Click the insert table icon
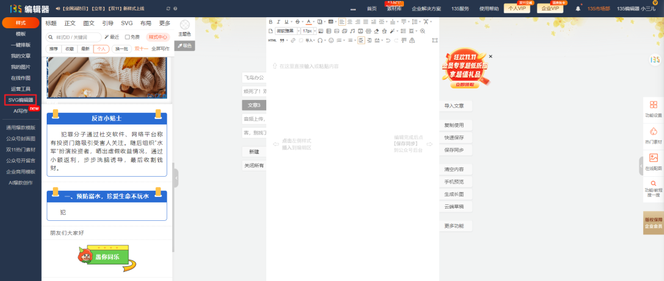Viewport: 664px width, 281px height. [320, 31]
